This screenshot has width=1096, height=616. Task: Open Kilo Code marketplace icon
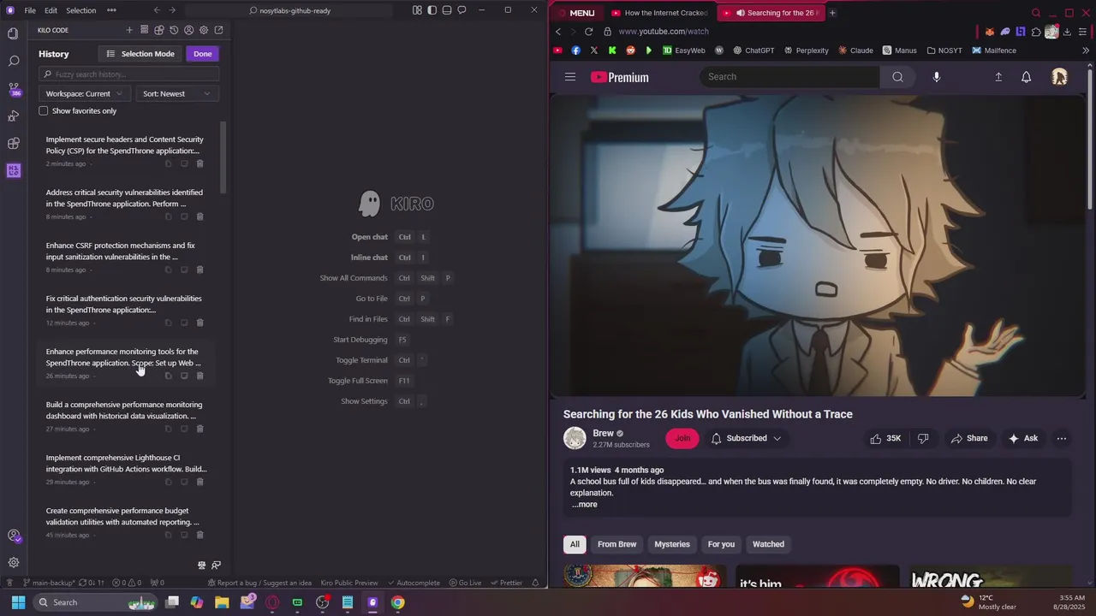(x=158, y=30)
